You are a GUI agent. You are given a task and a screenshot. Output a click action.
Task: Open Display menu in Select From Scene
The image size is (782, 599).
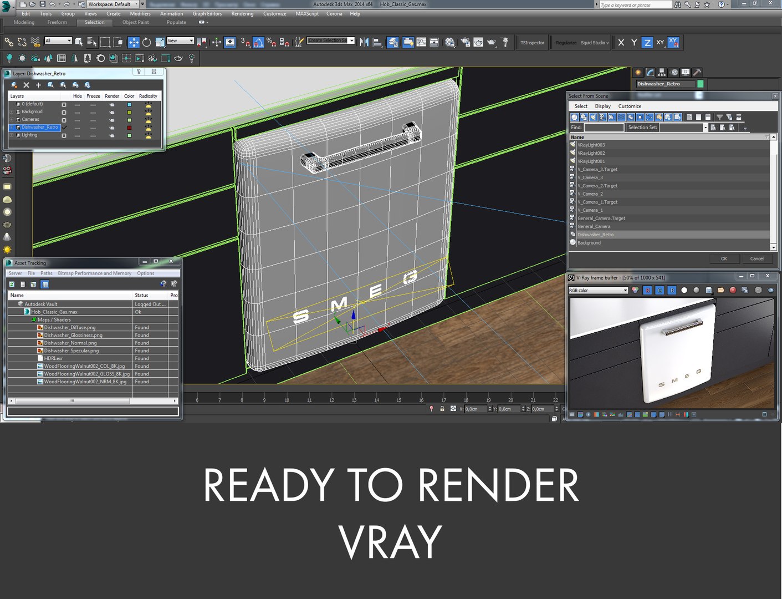pos(603,106)
